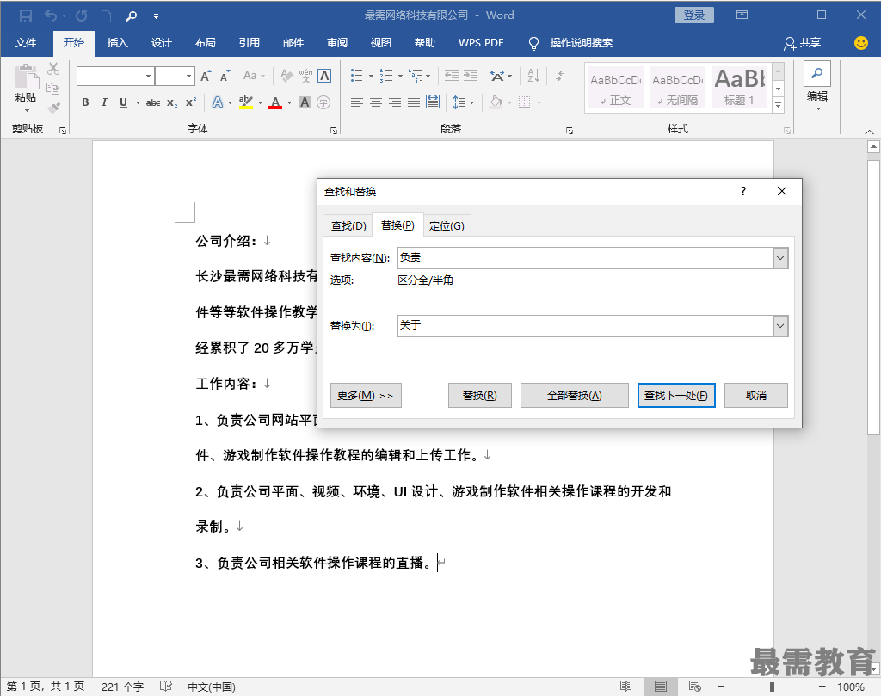Click the strikethrough abc icon

click(153, 102)
